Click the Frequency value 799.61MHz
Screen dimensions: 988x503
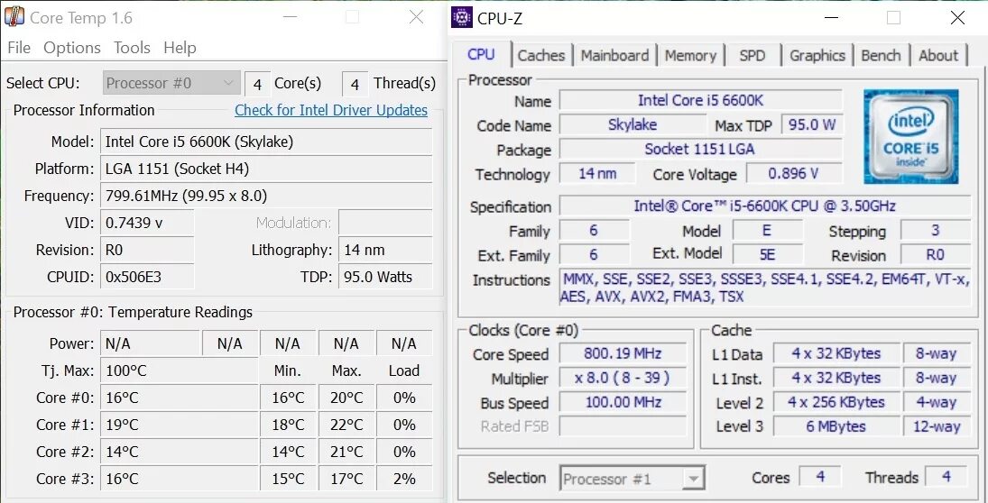(266, 196)
